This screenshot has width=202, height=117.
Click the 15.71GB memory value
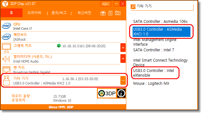(59, 96)
